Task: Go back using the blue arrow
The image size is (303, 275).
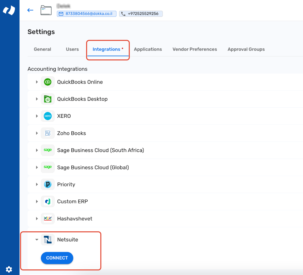Action: pyautogui.click(x=30, y=10)
